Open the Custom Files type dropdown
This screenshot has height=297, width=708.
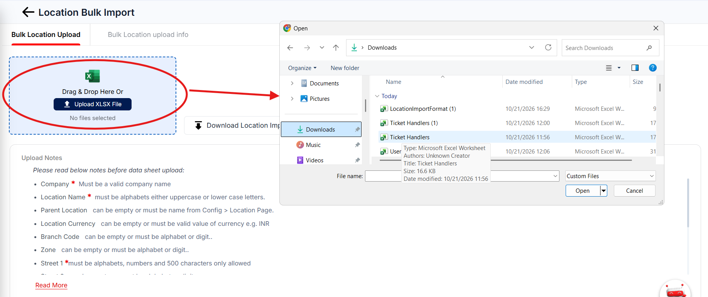pyautogui.click(x=610, y=176)
